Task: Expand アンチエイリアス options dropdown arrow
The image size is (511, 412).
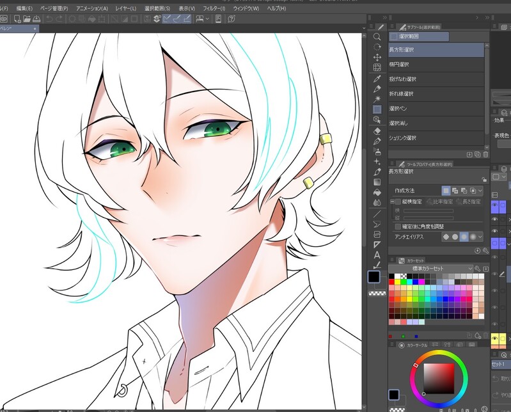Action: pos(480,237)
